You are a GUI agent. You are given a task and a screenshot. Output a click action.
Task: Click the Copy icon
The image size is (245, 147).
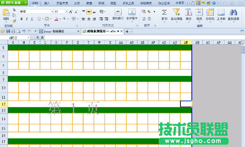pyautogui.click(x=14, y=15)
